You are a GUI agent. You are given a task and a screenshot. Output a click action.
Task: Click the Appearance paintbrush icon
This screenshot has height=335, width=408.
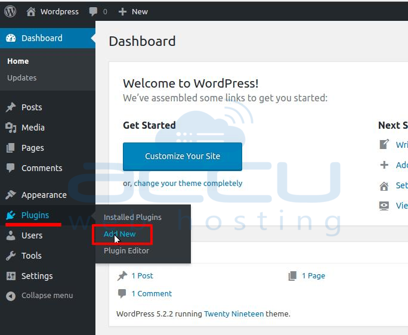[11, 194]
